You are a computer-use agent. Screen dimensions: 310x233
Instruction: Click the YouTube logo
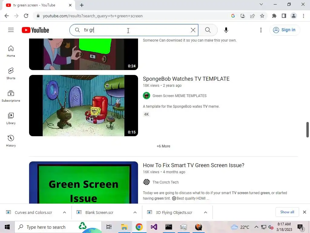(35, 30)
